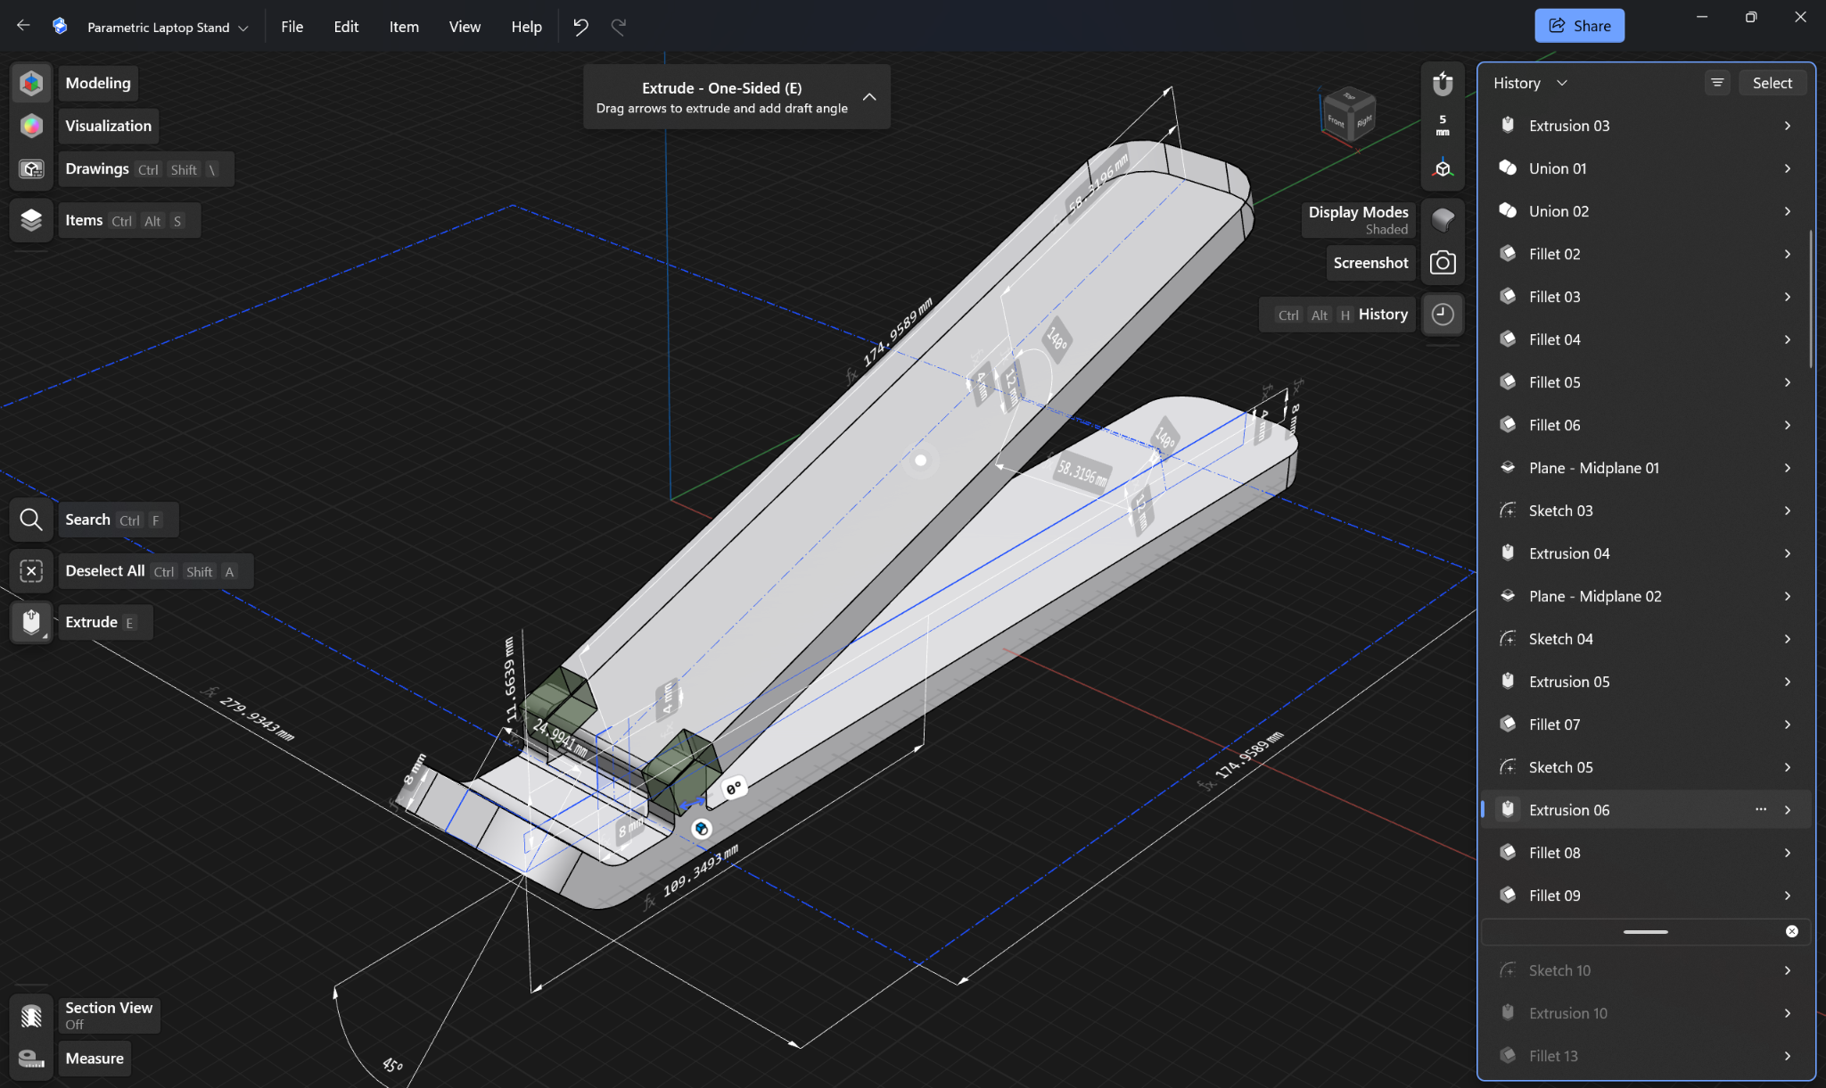Open the Item menu
This screenshot has height=1088, width=1826.
404,27
